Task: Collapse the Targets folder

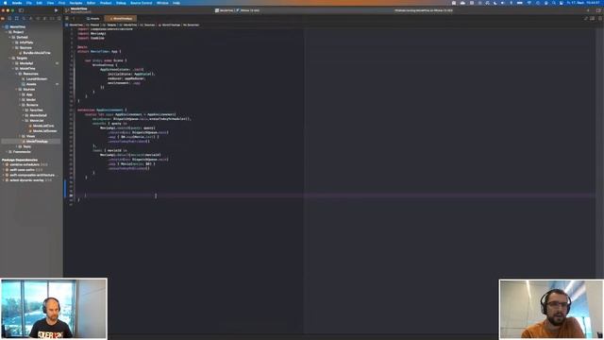Action: (10, 59)
